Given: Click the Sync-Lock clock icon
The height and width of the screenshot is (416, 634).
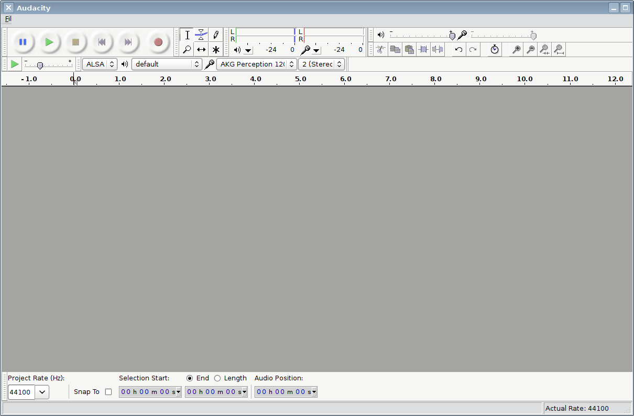Looking at the screenshot, I should 495,50.
